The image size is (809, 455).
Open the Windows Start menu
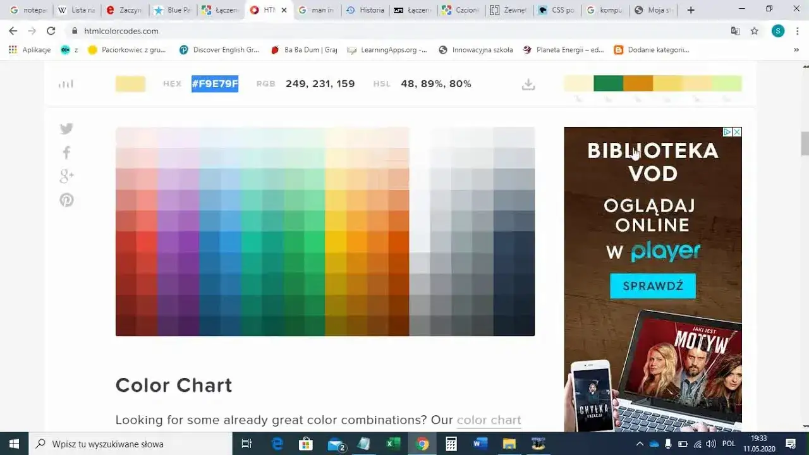point(13,443)
